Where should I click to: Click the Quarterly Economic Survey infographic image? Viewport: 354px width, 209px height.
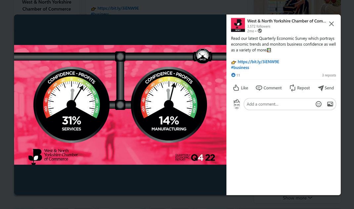(120, 105)
